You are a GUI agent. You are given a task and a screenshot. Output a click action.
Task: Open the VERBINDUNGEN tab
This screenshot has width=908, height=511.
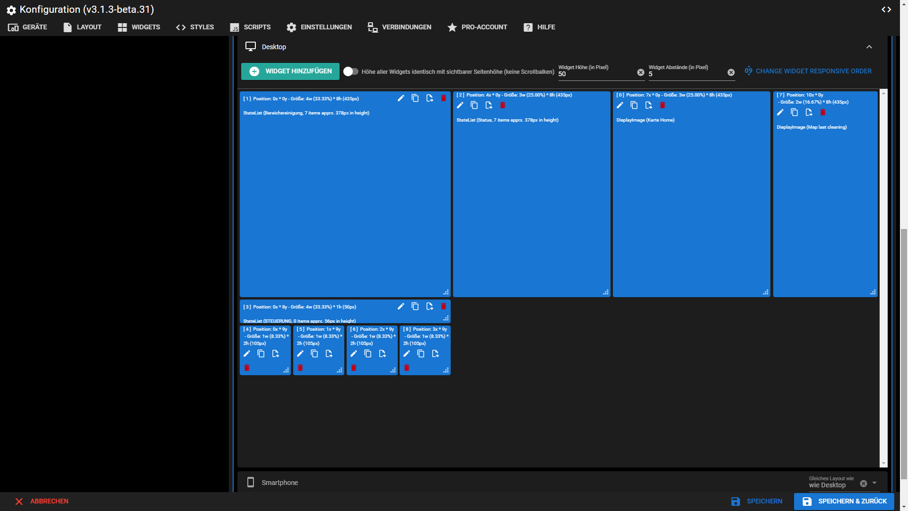tap(400, 27)
